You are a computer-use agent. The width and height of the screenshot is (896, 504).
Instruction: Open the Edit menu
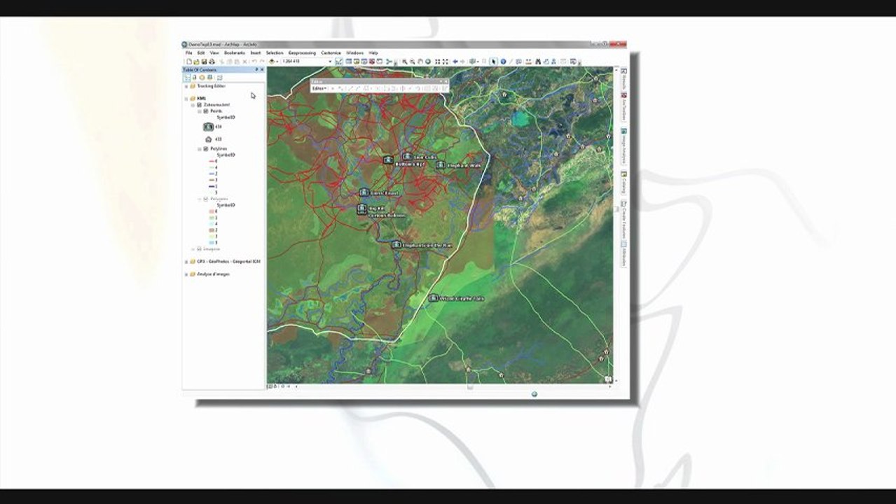point(201,53)
